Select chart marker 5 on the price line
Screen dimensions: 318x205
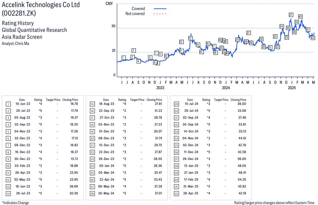tap(150, 57)
